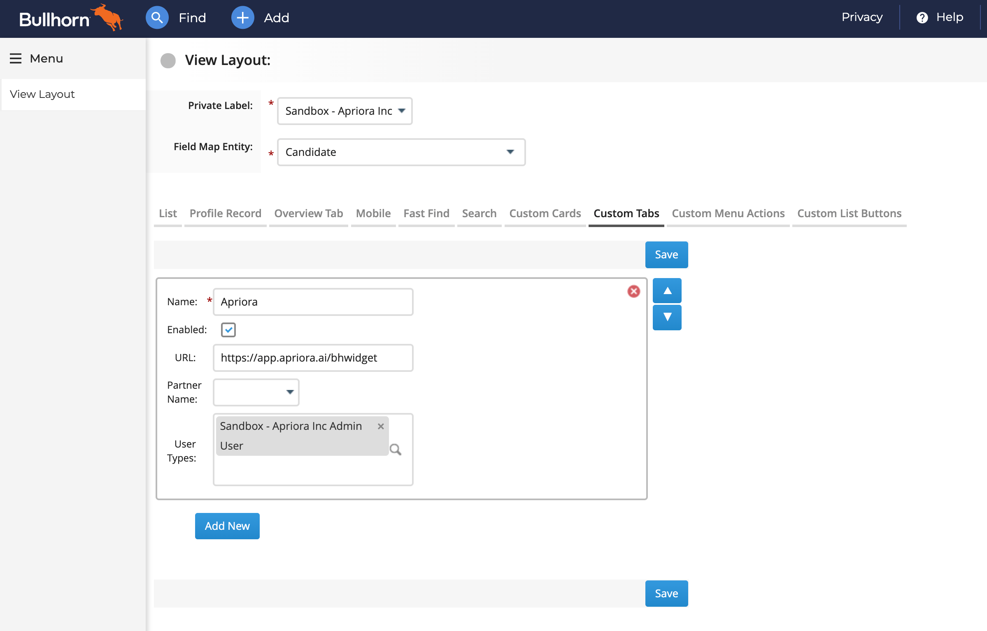This screenshot has height=631, width=987.
Task: Expand the Partner Name dropdown
Action: click(256, 392)
